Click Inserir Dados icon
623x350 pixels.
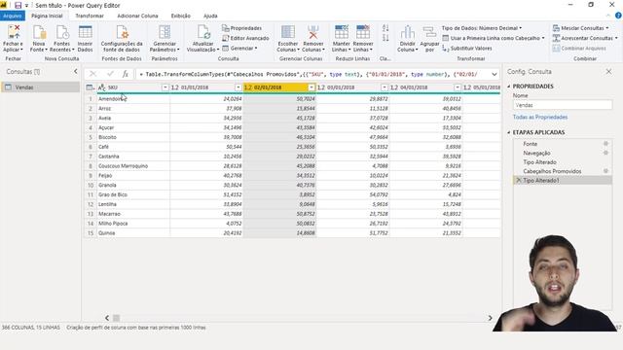tap(85, 32)
